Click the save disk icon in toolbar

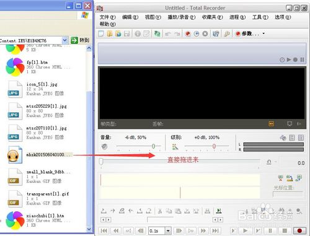coord(126,33)
